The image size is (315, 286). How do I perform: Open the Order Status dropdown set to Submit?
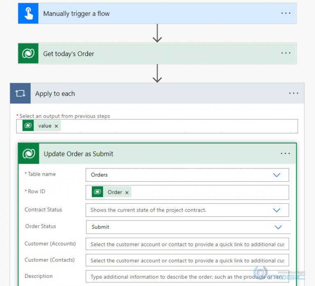click(278, 227)
